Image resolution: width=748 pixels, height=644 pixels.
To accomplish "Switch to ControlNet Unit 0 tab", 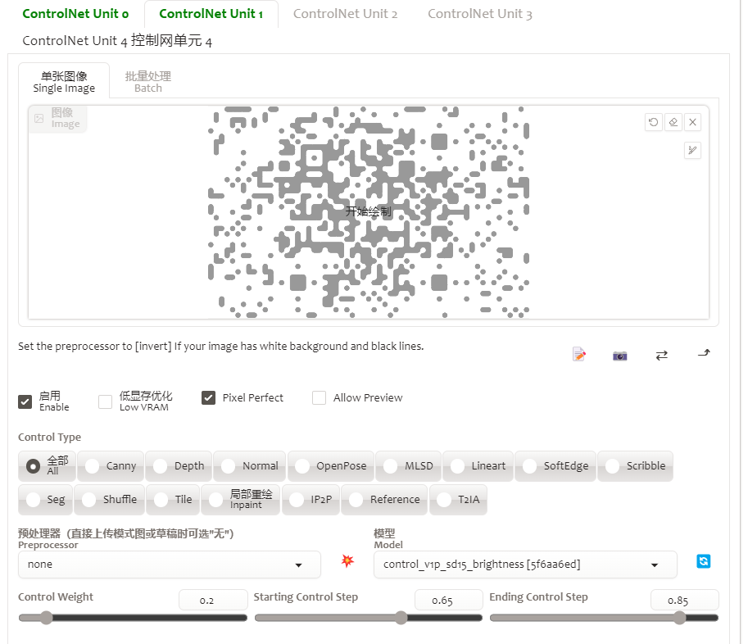I will (75, 14).
